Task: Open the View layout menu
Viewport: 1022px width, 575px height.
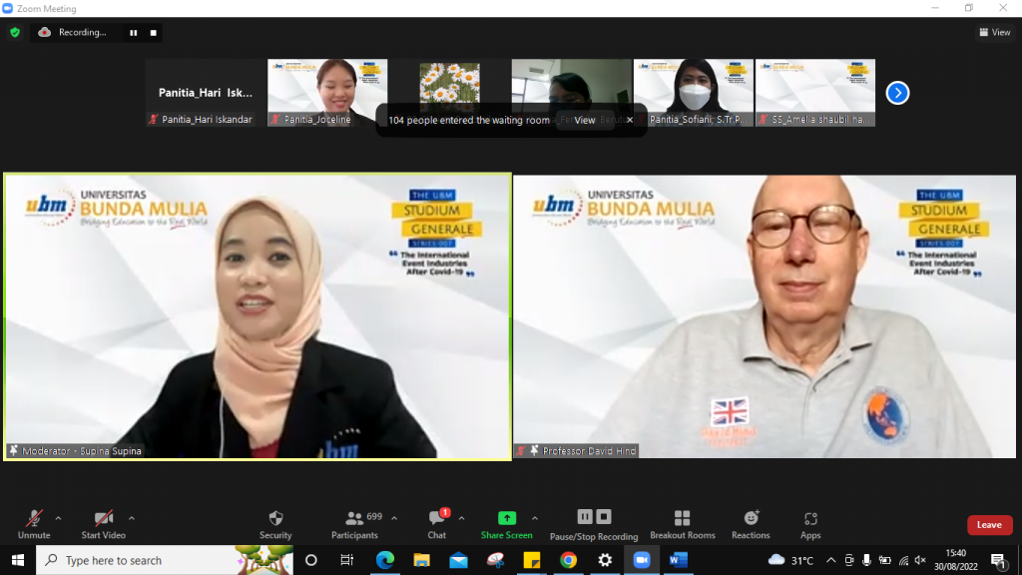Action: pyautogui.click(x=995, y=32)
